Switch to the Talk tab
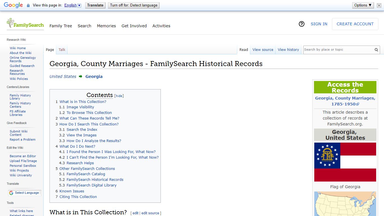 coord(62,49)
